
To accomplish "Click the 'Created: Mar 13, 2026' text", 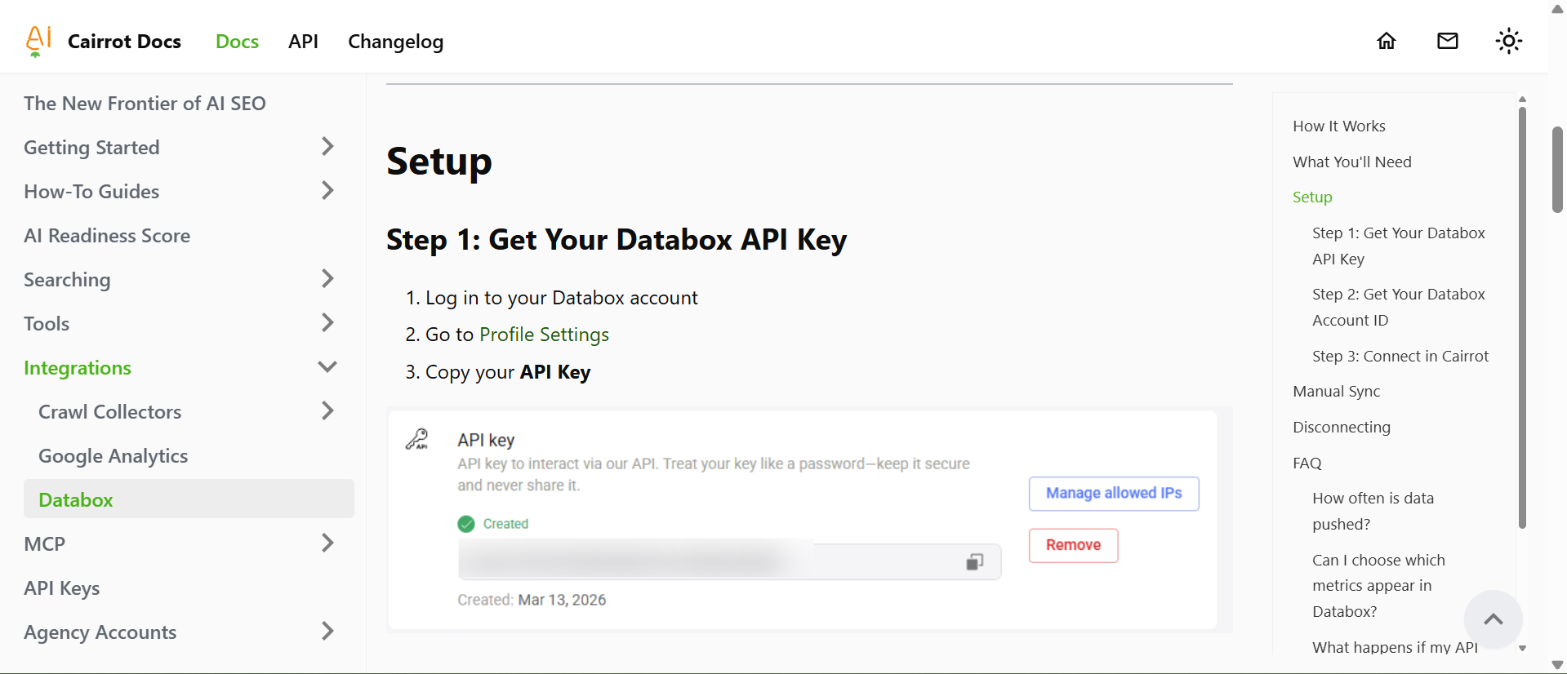I will point(532,600).
